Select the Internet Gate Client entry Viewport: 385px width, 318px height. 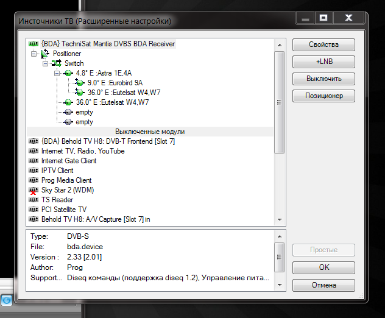(68, 161)
